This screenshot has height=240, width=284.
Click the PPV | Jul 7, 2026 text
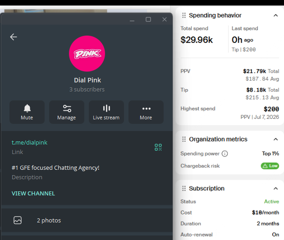click(260, 117)
